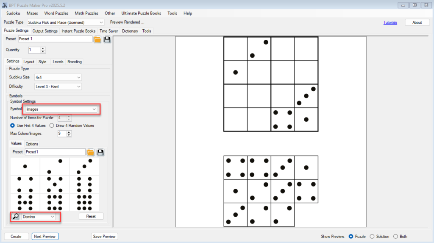This screenshot has height=243, width=434.
Task: Select Use First 4 Values option
Action: click(x=13, y=126)
